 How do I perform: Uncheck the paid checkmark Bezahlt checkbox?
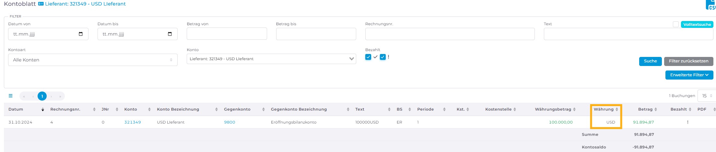[x=368, y=57]
